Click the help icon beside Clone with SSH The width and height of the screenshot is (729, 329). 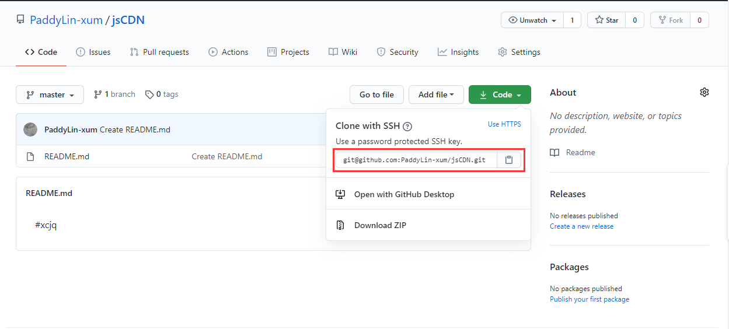tap(408, 126)
